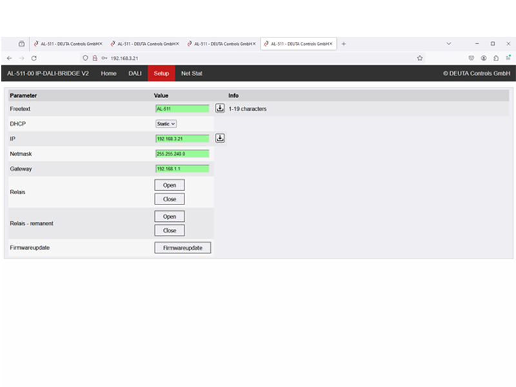Click the Gateway input field
This screenshot has height=387, width=516.
pos(183,168)
